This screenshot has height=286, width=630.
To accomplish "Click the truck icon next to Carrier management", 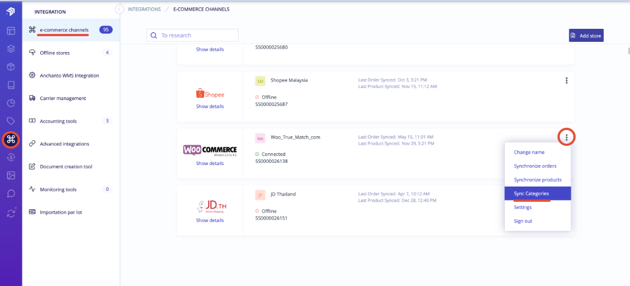I will point(32,98).
